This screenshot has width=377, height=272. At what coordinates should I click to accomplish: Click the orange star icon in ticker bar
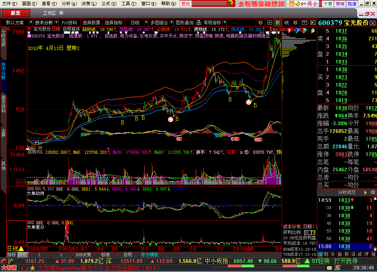pyautogui.click(x=32, y=268)
